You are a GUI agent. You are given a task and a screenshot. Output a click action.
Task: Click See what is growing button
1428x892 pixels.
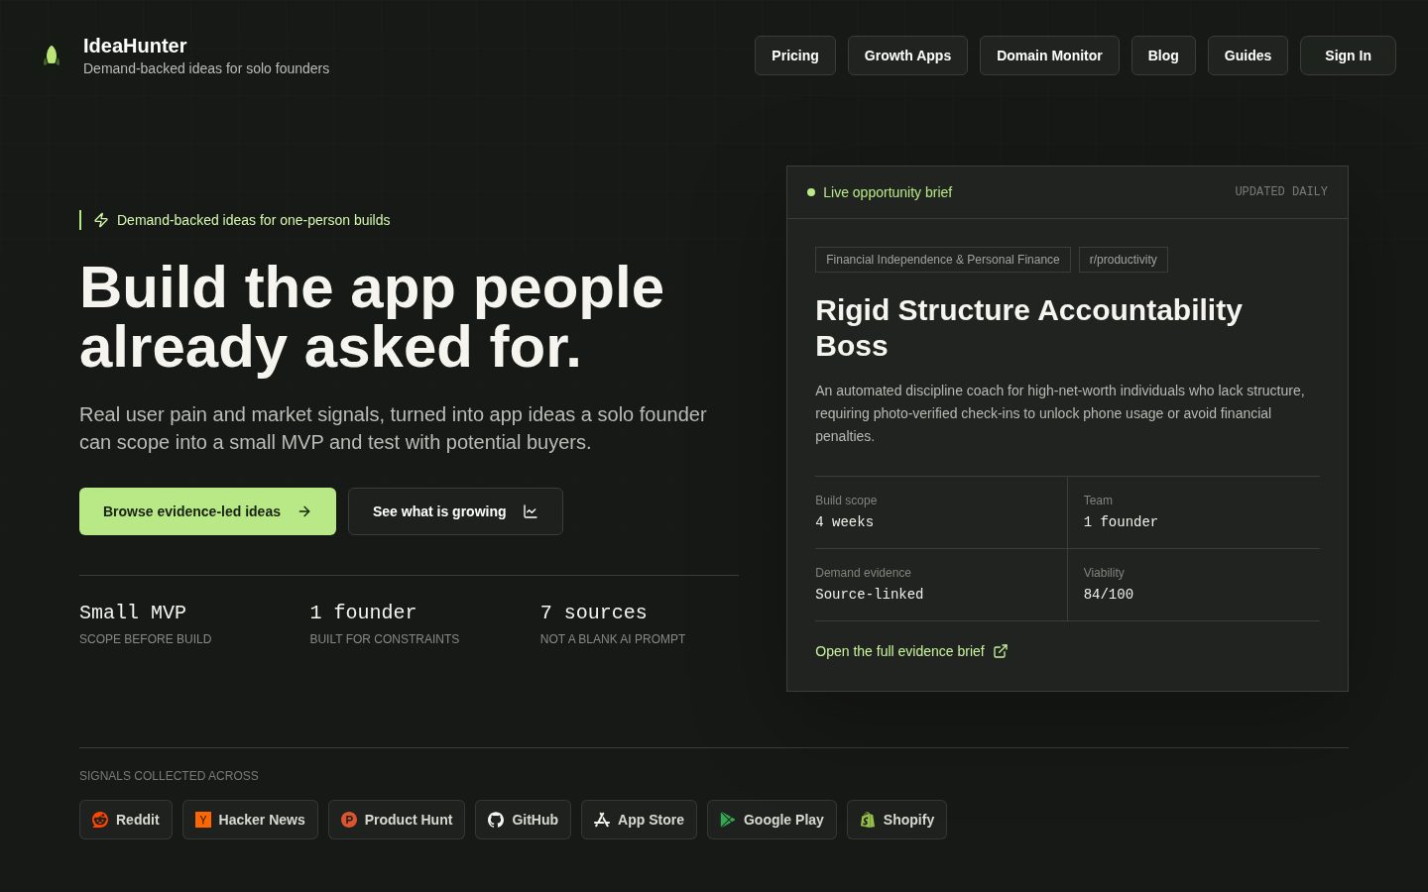click(x=455, y=511)
